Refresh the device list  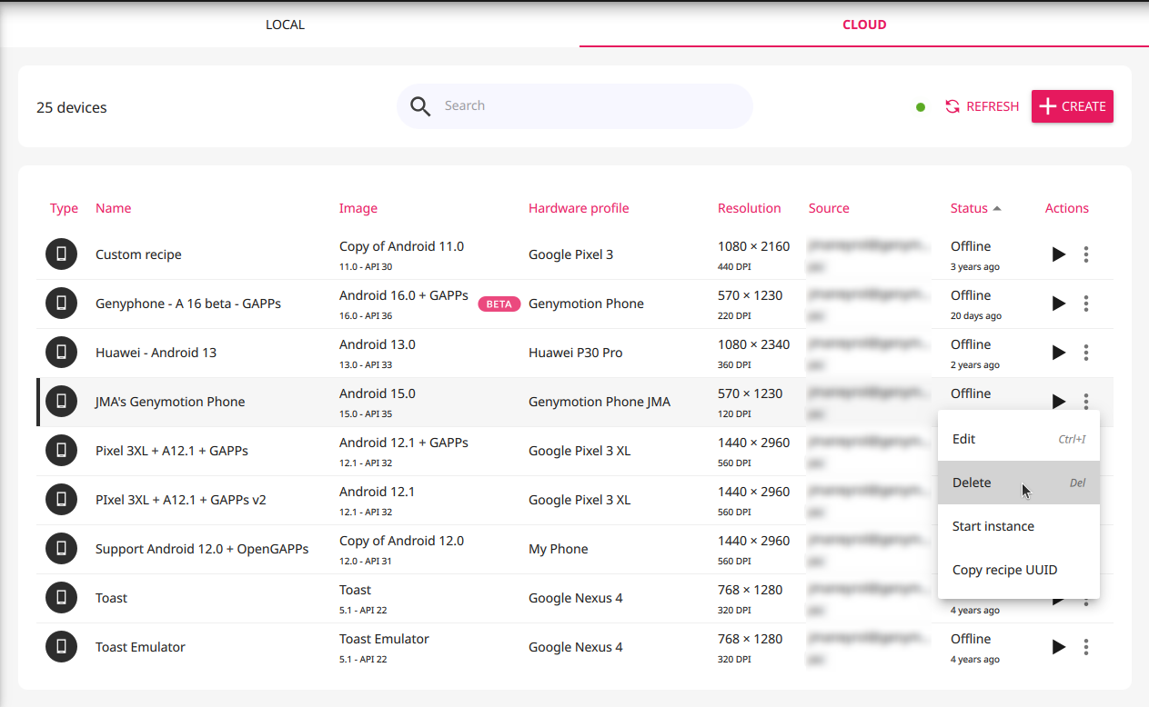point(982,106)
